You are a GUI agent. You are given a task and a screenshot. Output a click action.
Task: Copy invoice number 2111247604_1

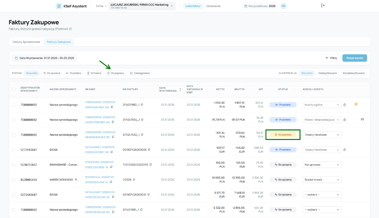(142, 120)
